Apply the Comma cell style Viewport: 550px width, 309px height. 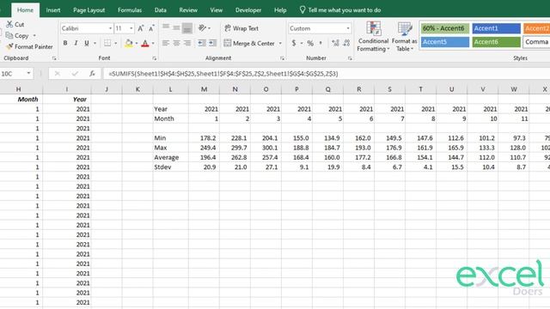(x=536, y=42)
